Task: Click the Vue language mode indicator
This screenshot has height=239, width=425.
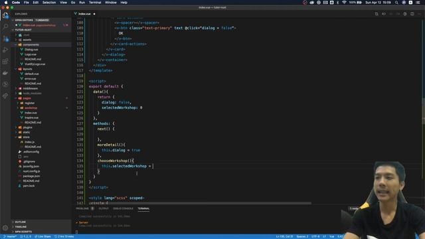Action: [331, 236]
